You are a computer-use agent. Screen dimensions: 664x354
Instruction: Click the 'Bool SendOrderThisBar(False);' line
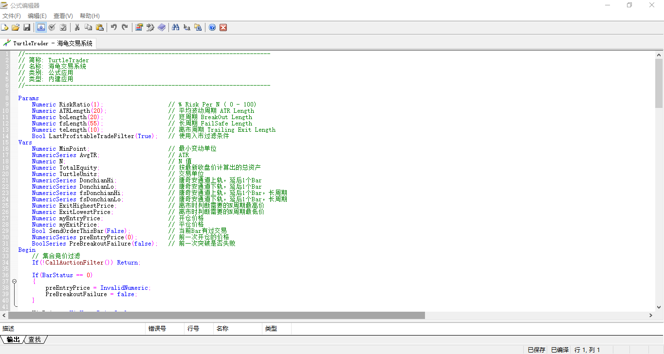coord(81,231)
